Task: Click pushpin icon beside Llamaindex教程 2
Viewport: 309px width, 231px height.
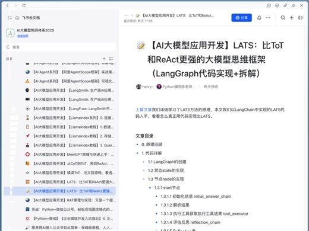Action: coord(27,136)
